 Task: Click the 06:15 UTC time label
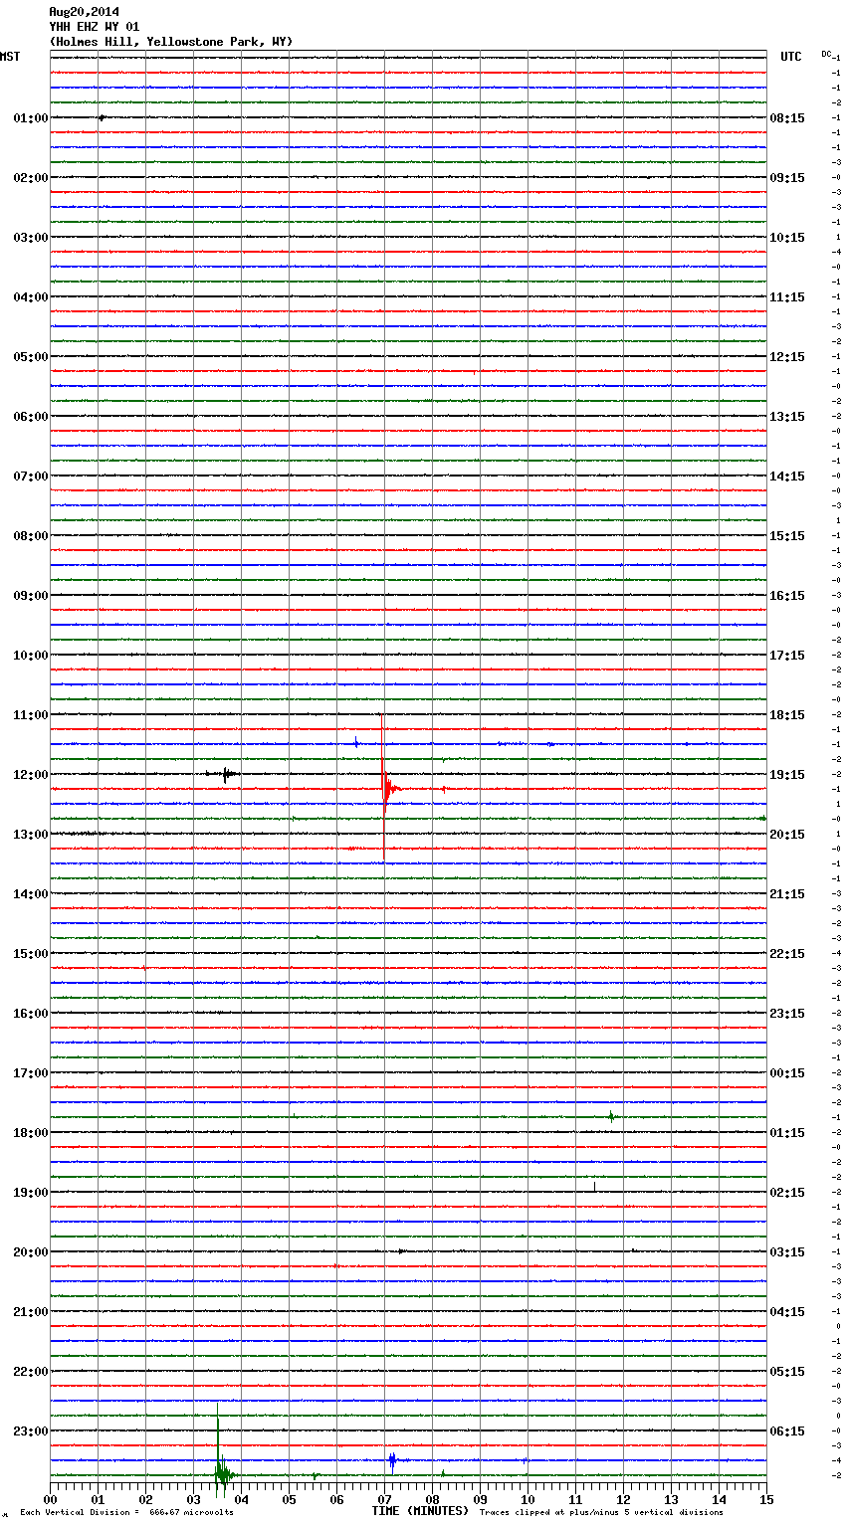787,1431
